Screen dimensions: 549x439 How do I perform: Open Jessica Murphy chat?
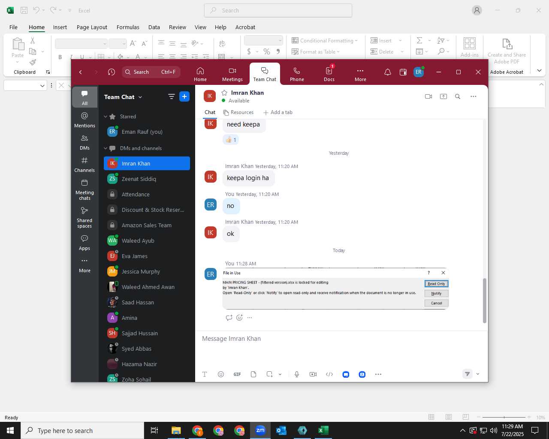click(147, 271)
